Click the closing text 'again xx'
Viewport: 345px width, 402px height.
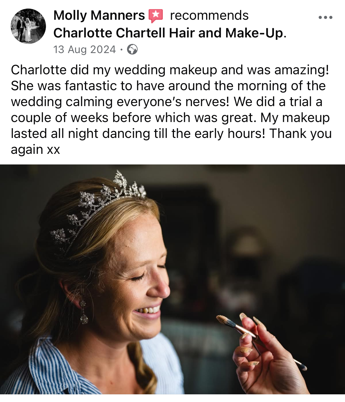(35, 149)
